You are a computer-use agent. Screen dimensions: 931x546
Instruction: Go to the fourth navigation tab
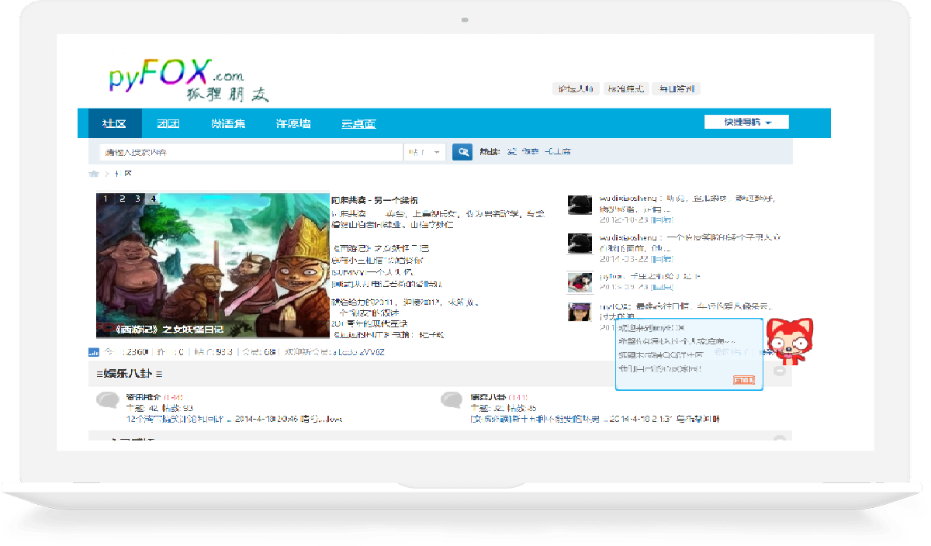pos(294,123)
